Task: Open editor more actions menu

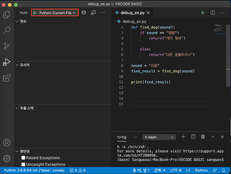Action: tap(222, 13)
